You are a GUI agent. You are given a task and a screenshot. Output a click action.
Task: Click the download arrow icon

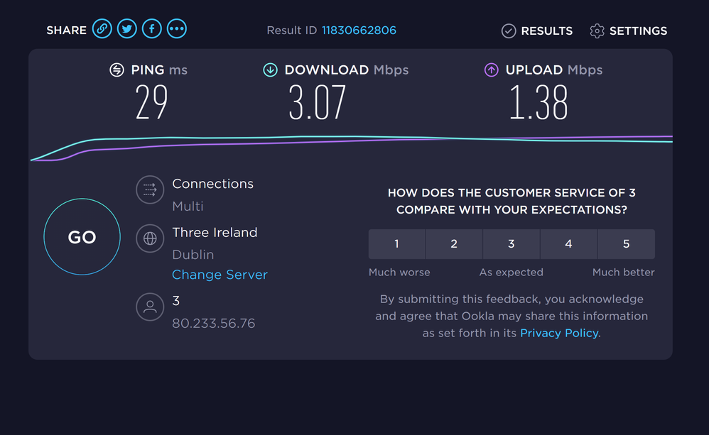click(270, 70)
